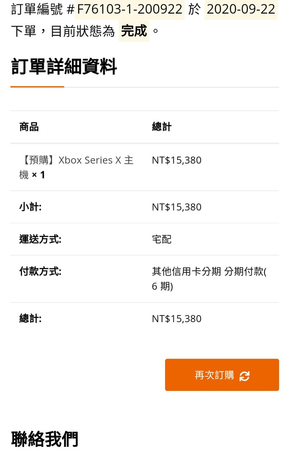Image resolution: width=289 pixels, height=455 pixels.
Task: Select the order date 2020-09-22
Action: coord(241,9)
